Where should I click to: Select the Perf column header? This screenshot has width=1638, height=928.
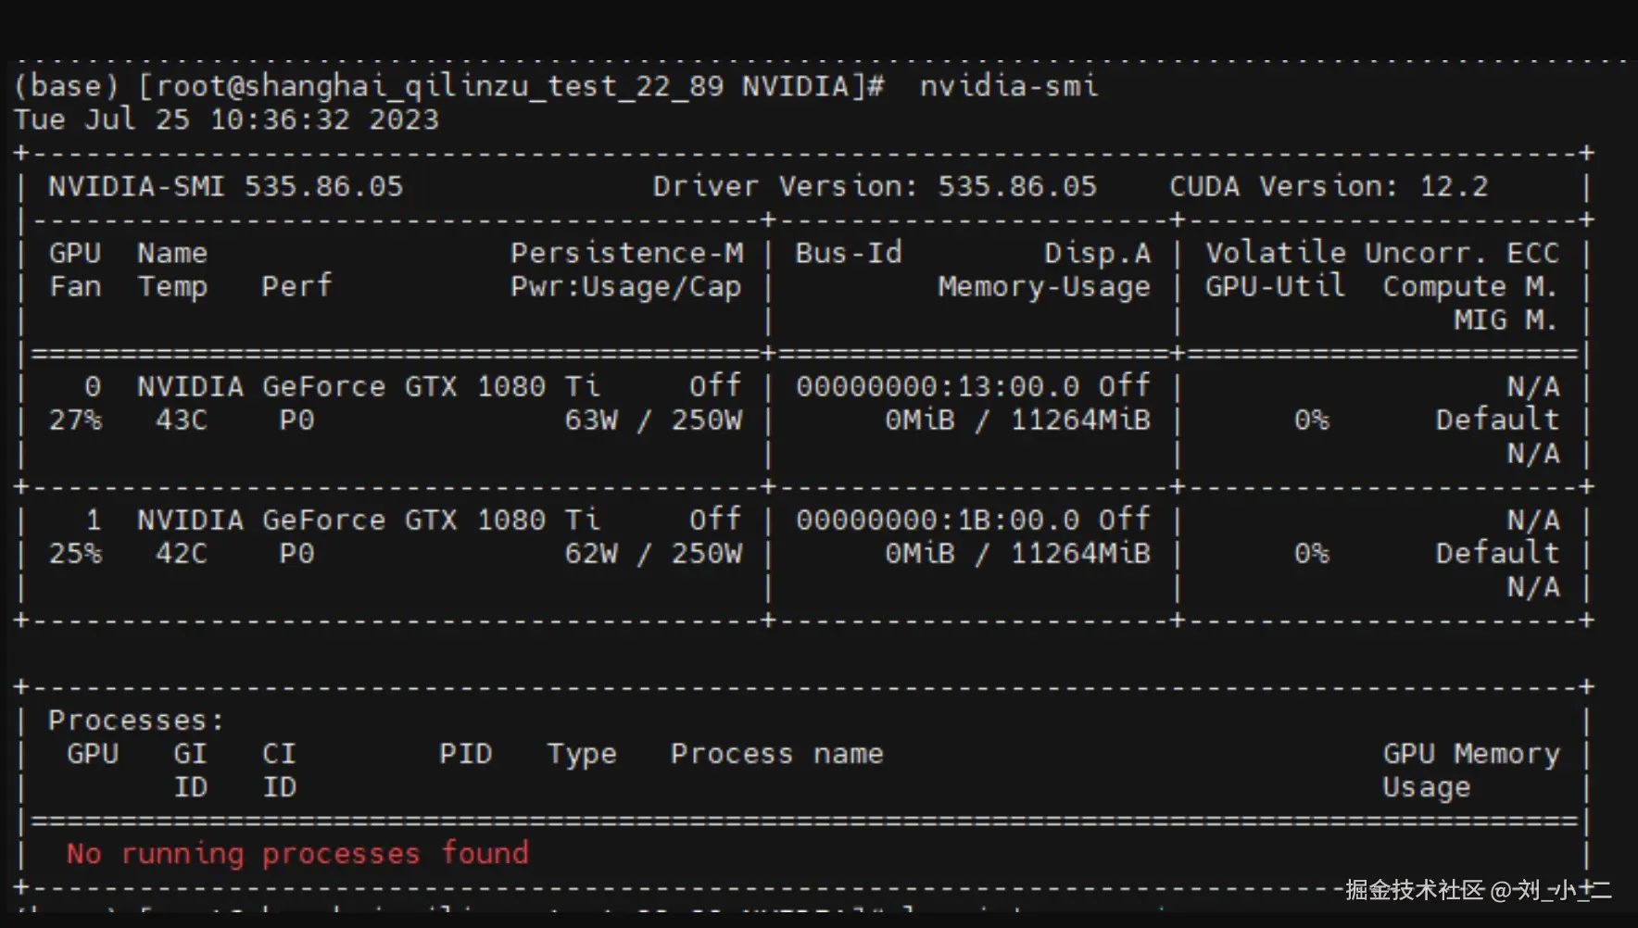[296, 286]
